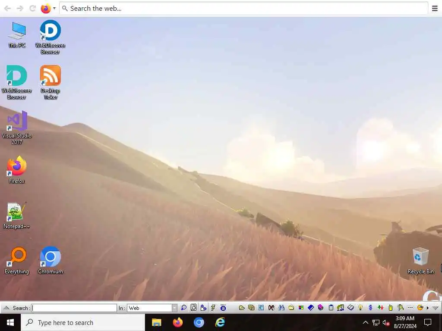Focus the 'Search the web...' address bar

243,9
